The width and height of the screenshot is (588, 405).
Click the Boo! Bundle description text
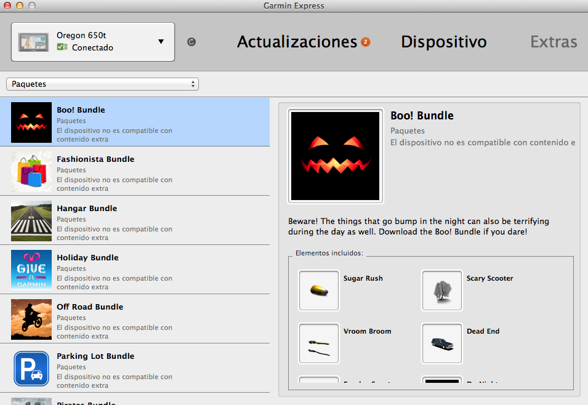tap(419, 227)
